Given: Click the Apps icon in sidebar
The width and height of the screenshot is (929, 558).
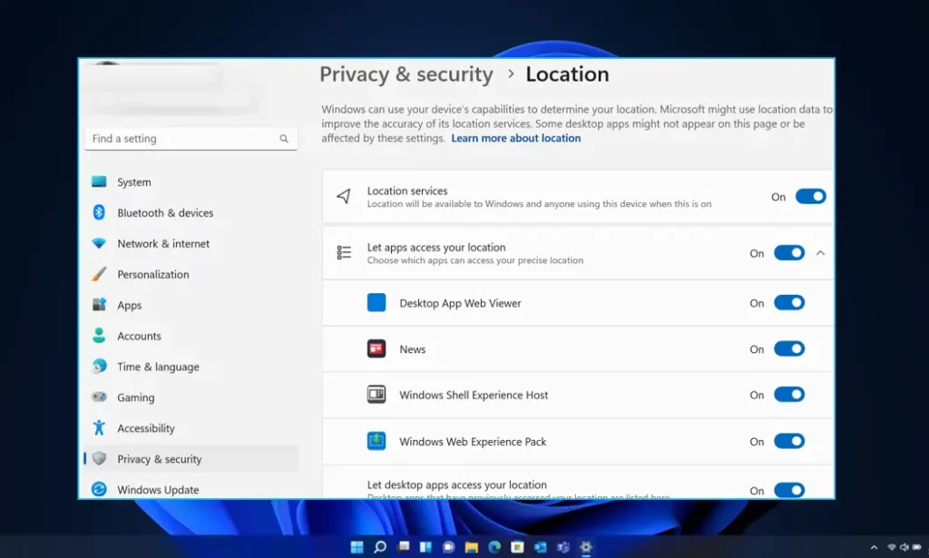Looking at the screenshot, I should tap(99, 305).
